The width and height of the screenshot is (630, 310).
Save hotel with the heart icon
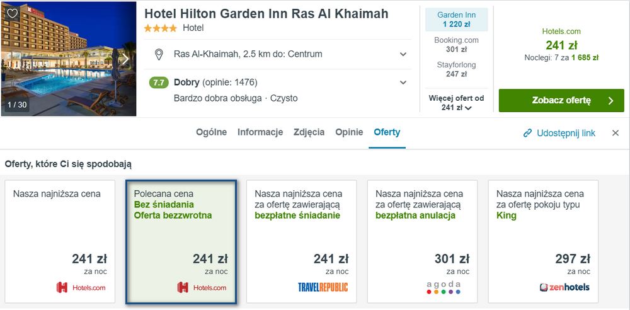pos(13,13)
